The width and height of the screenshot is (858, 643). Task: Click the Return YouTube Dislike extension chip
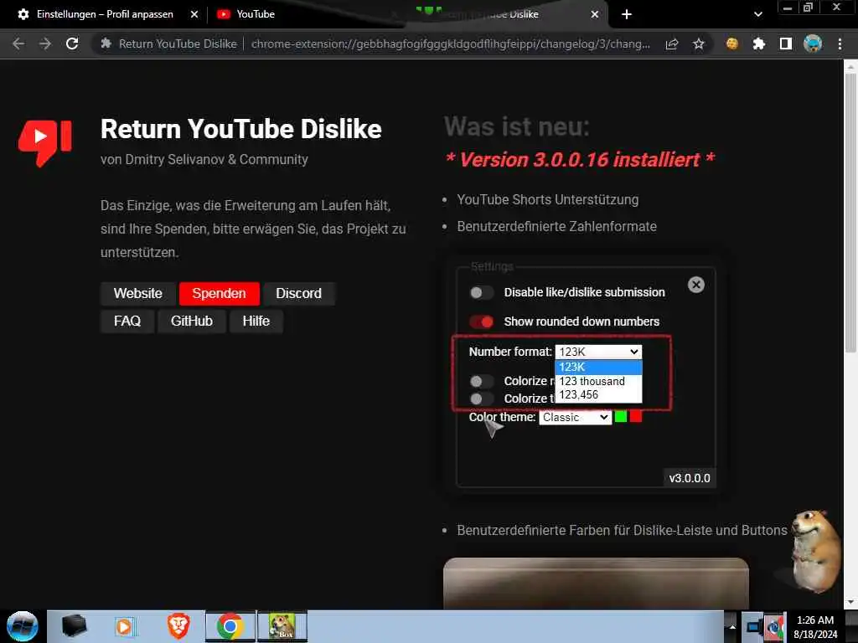click(169, 44)
